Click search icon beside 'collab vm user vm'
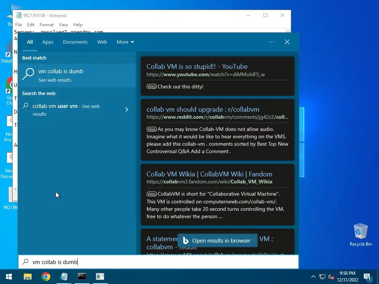Screen dimensions: 379x284 (x=26, y=106)
